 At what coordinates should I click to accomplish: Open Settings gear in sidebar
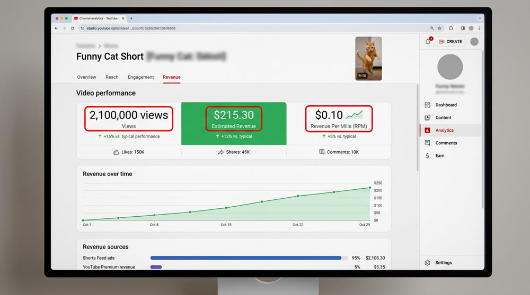(x=427, y=263)
